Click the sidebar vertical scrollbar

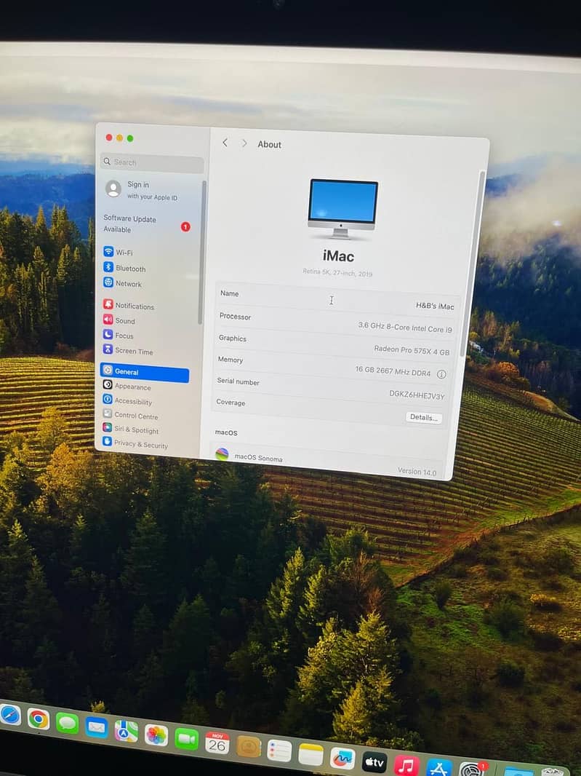(x=202, y=253)
